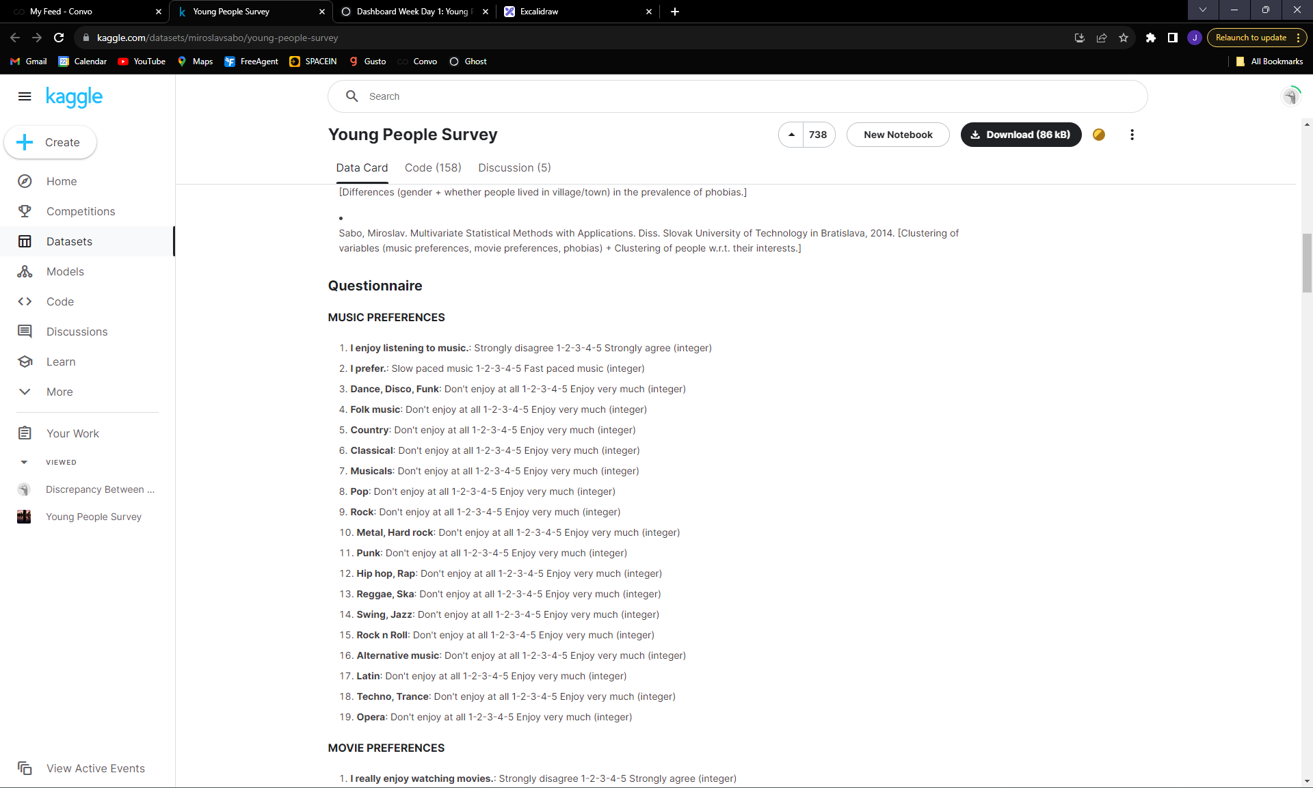Viewport: 1313px width, 788px height.
Task: Open the three-dot dataset options menu
Action: click(x=1132, y=135)
